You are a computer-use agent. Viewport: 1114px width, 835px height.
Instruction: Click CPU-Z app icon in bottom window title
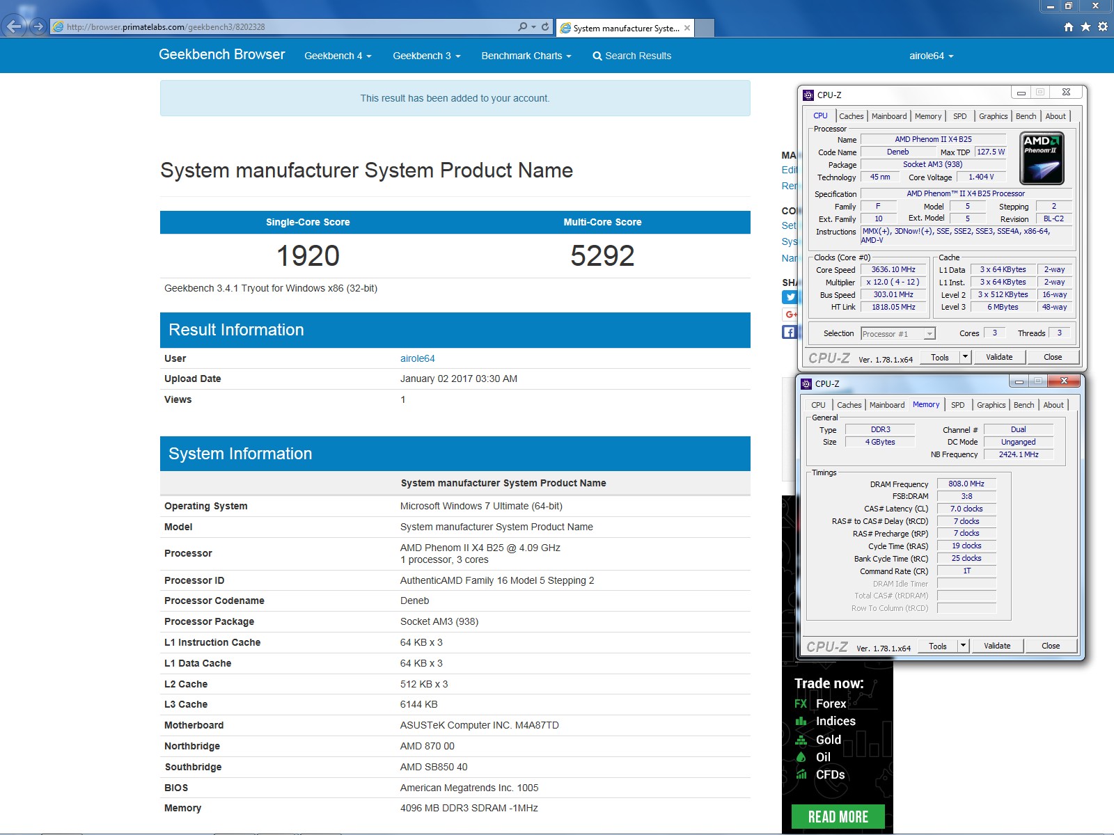[x=806, y=383]
